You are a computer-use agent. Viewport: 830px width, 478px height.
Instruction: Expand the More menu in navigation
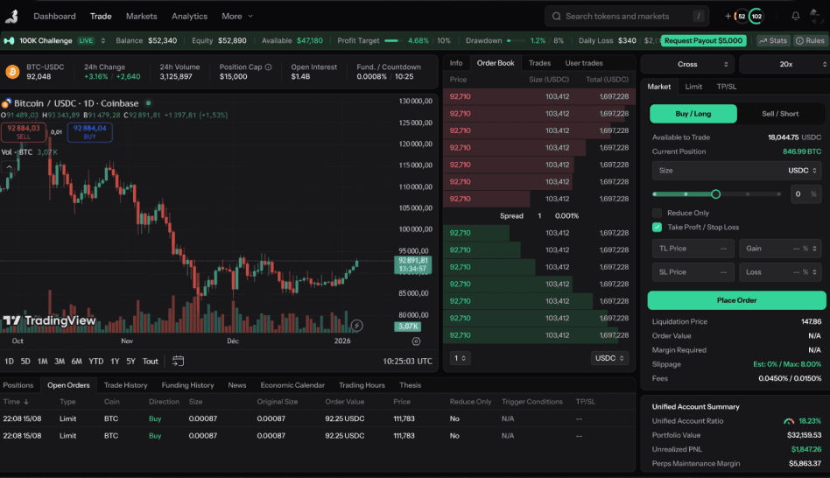(x=237, y=17)
